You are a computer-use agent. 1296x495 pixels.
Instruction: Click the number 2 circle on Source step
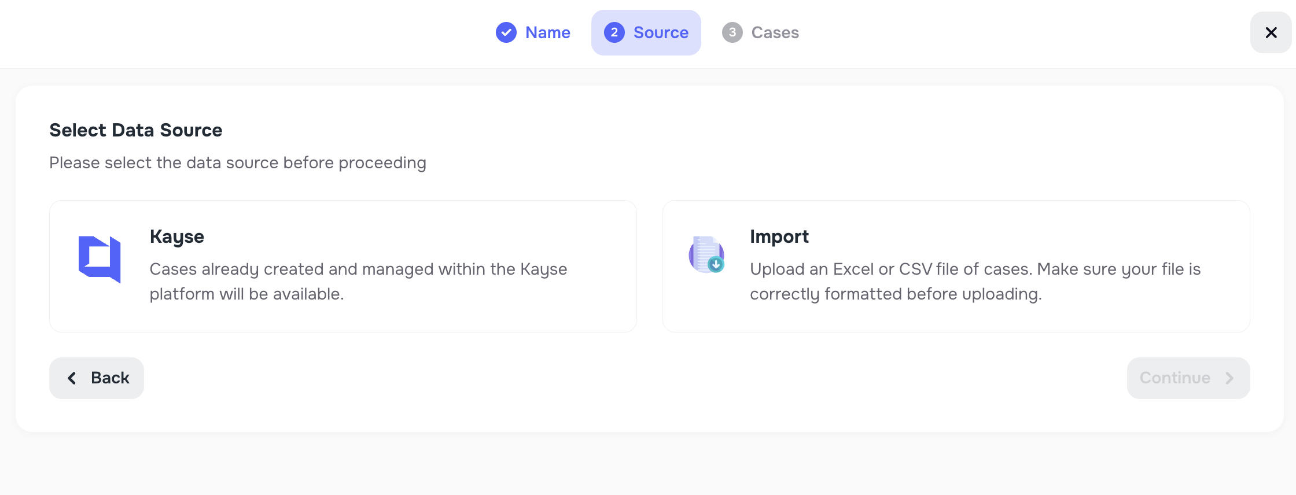click(614, 32)
